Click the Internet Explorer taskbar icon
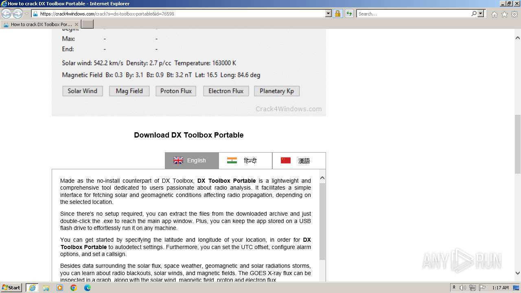This screenshot has height=293, width=521. (x=32, y=288)
